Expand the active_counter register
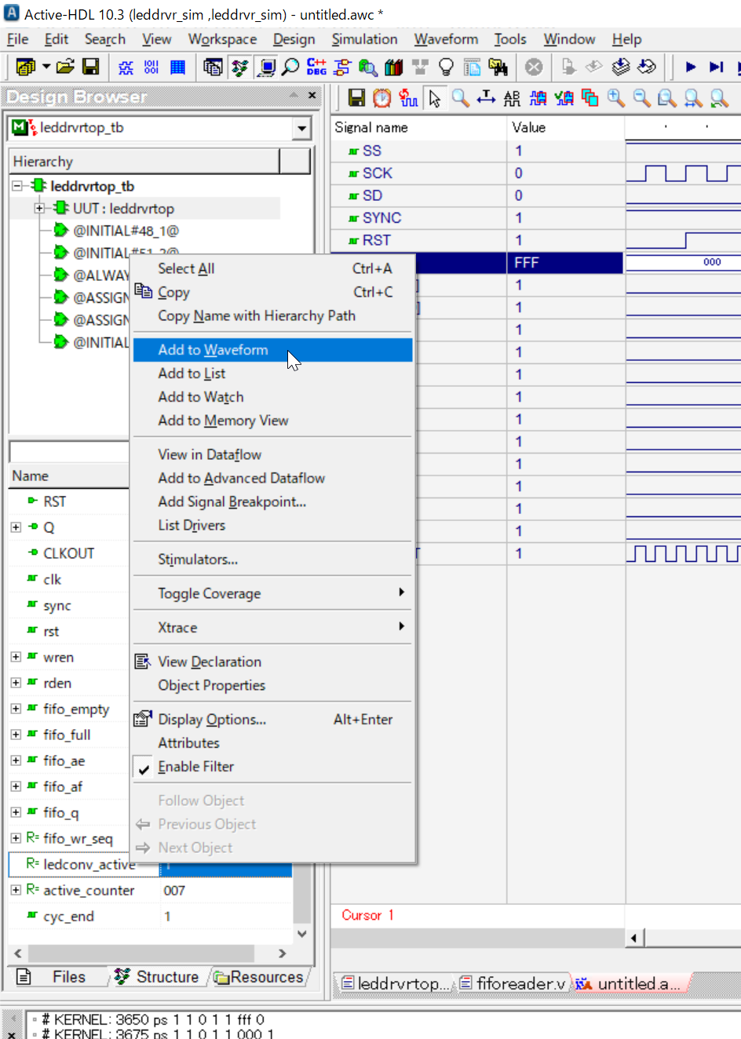This screenshot has height=1039, width=741. click(x=16, y=890)
